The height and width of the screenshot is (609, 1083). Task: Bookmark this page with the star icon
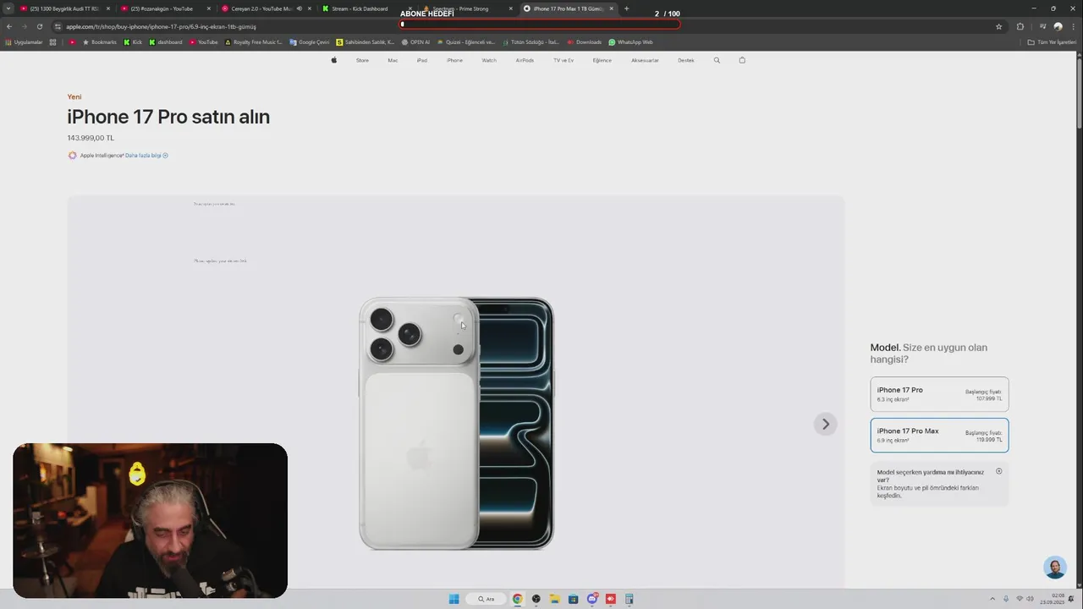[999, 26]
